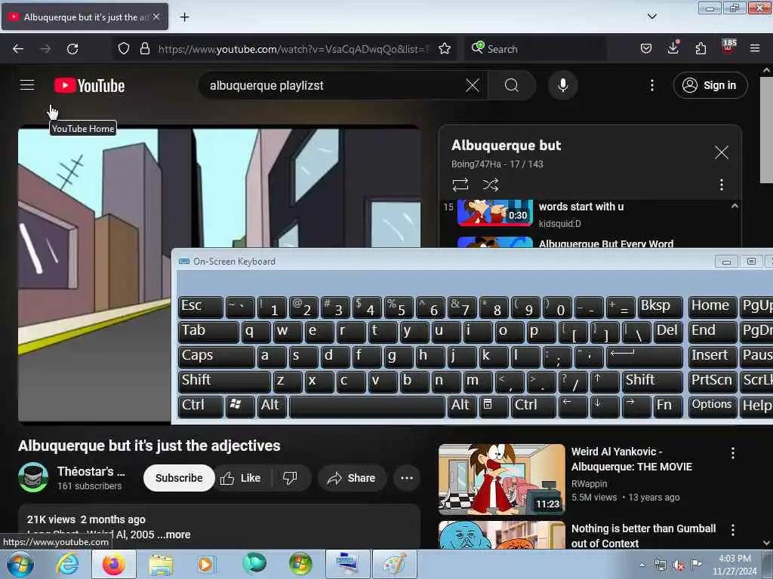Bookmark this page with the star icon
Viewport: 773px width, 579px height.
coord(444,49)
